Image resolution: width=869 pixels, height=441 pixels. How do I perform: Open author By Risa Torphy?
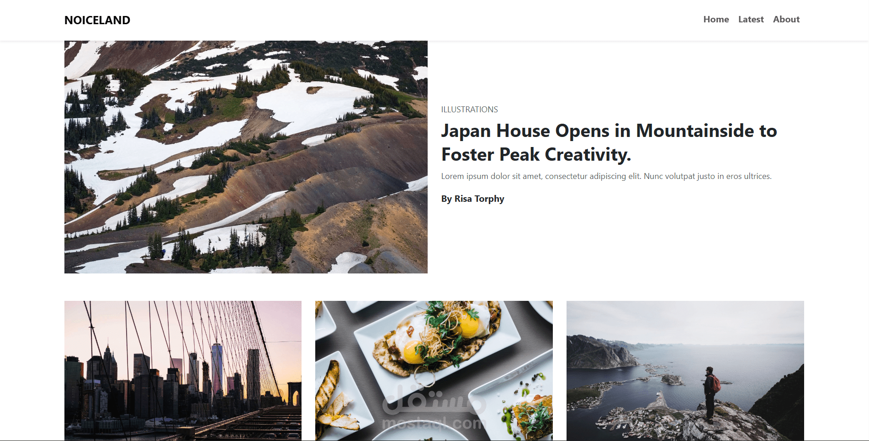tap(472, 199)
